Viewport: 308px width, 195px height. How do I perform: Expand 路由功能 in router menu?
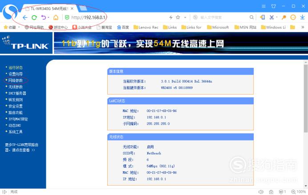click(x=16, y=112)
